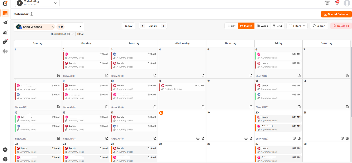The width and height of the screenshot is (352, 163).
Task: Open the Publish paper plane sidebar icon
Action: point(5,23)
